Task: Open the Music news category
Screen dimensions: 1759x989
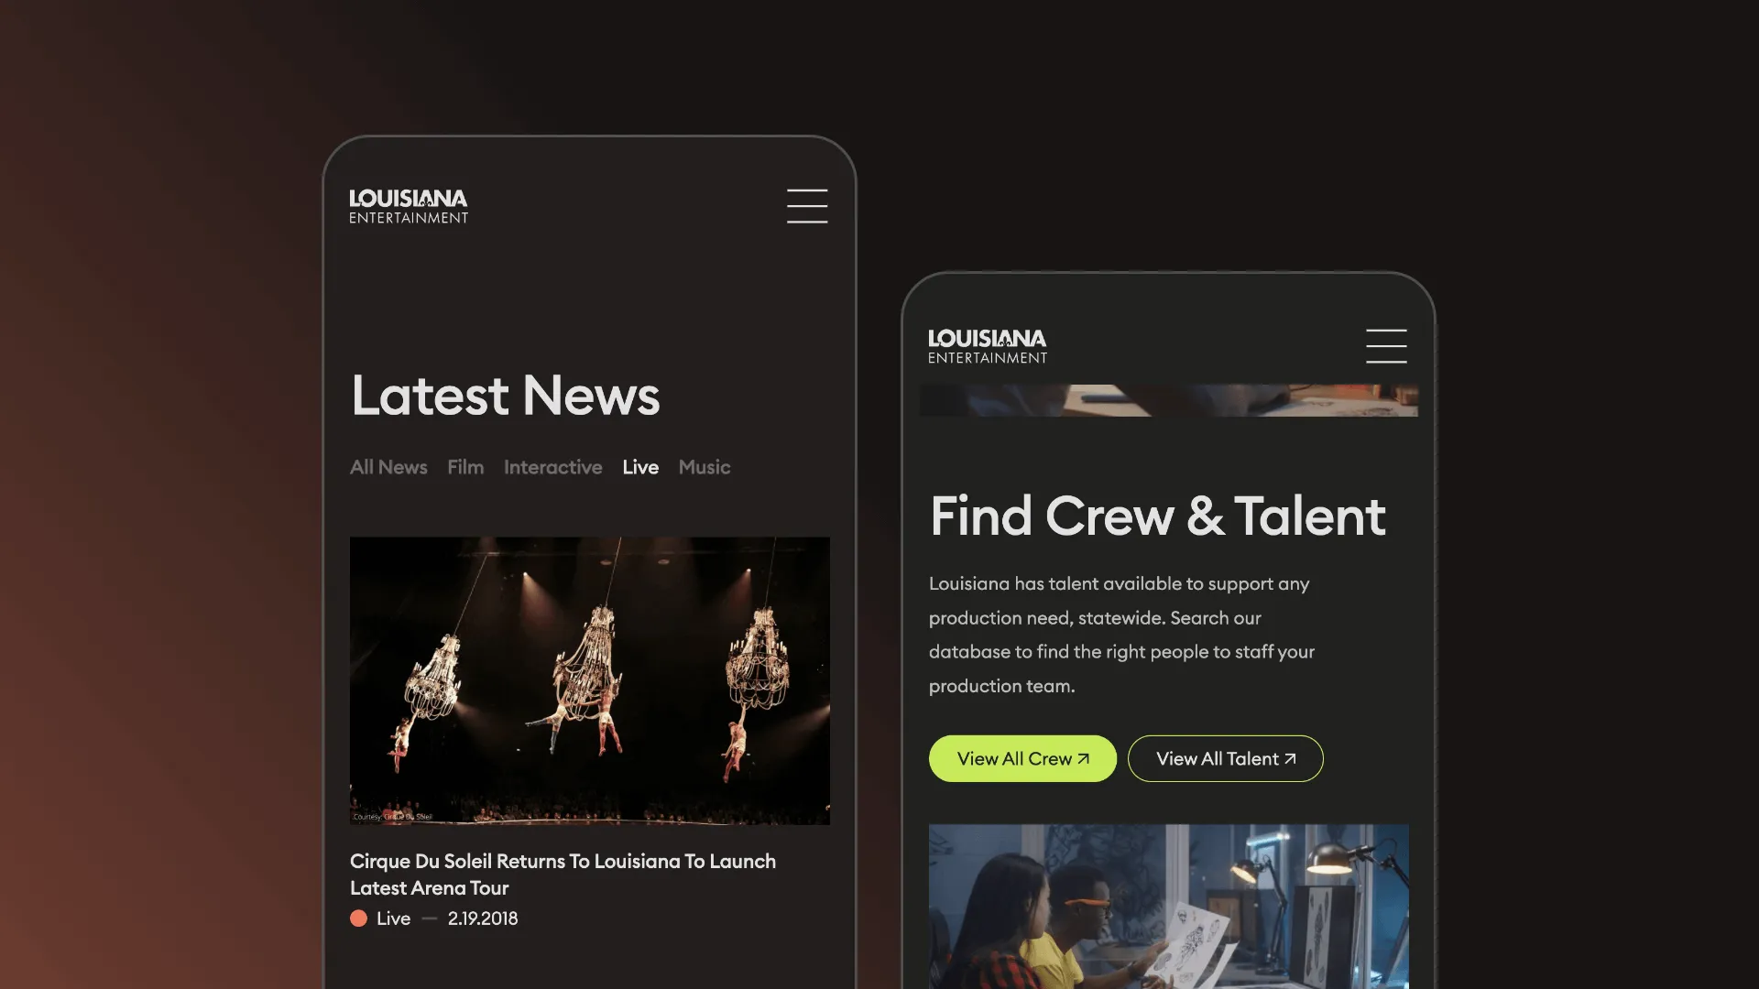Action: 704,467
